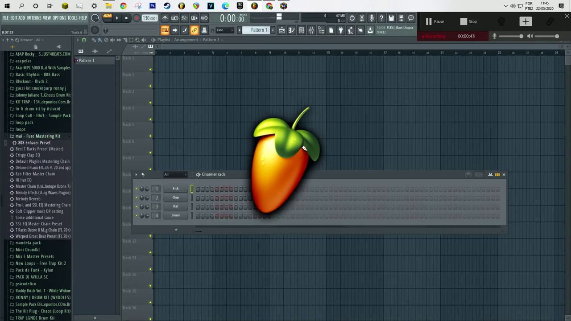The height and width of the screenshot is (321, 571).
Task: Expand the acapelas folder in Browser
Action: (x=23, y=61)
